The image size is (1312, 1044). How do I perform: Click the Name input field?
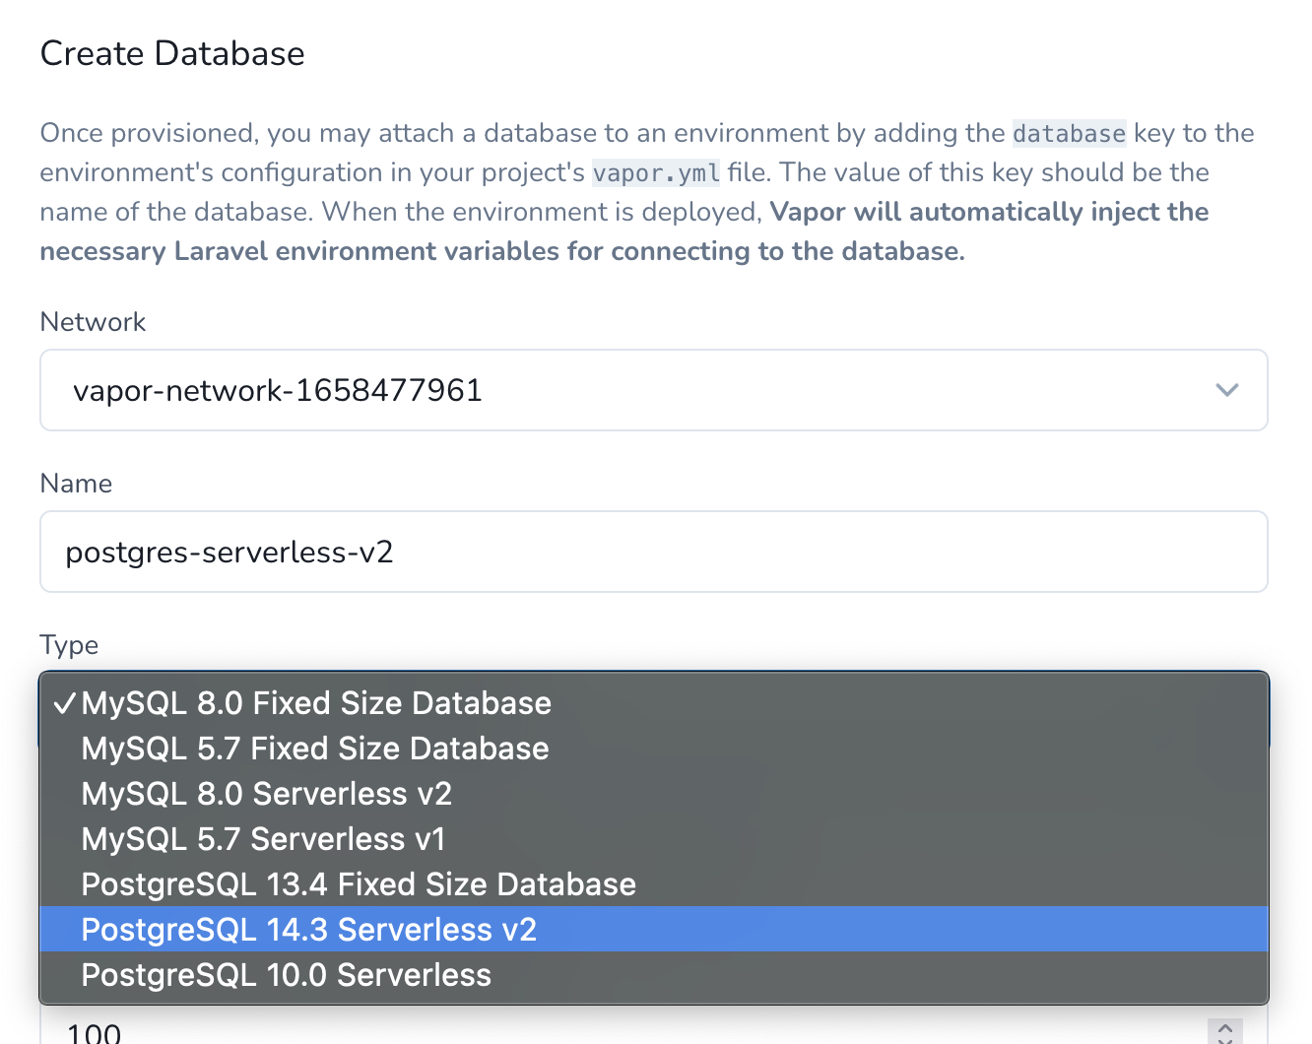[x=654, y=552]
